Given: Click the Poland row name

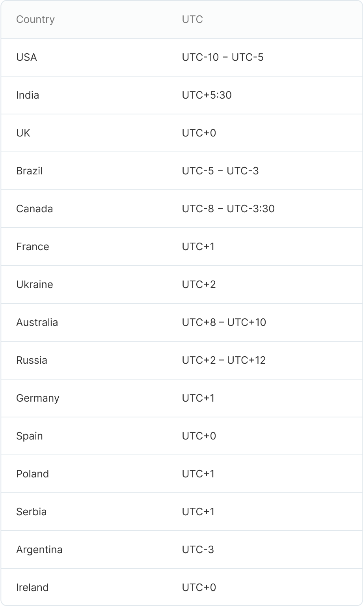Looking at the screenshot, I should (x=32, y=474).
